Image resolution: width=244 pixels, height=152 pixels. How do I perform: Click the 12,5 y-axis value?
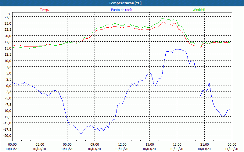tap(8, 54)
